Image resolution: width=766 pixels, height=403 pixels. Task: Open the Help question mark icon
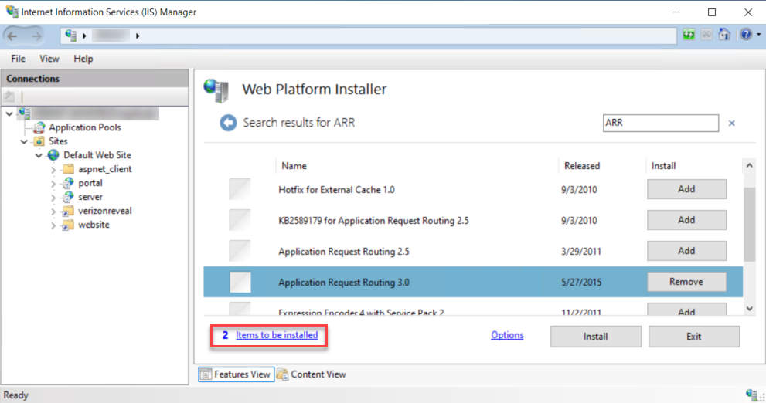[745, 35]
